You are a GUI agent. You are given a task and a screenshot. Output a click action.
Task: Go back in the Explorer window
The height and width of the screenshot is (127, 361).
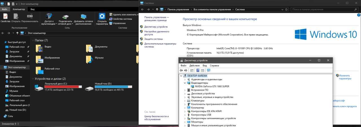tap(3, 33)
